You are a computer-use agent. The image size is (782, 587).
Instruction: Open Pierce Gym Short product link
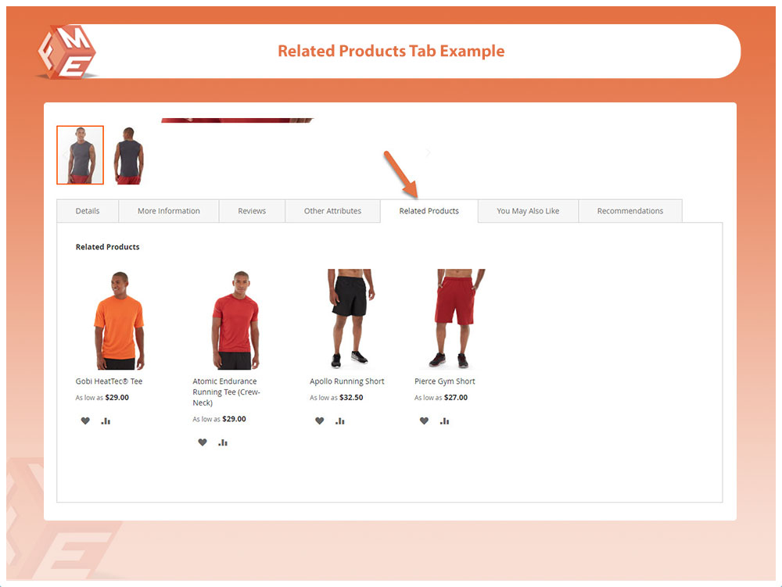[x=444, y=381]
